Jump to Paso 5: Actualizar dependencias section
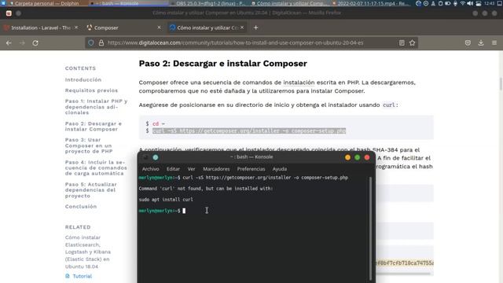Screen dimensions: 503x283 (91, 190)
